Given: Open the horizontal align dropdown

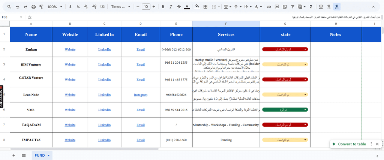Looking at the screenshot, I should pos(228,7).
